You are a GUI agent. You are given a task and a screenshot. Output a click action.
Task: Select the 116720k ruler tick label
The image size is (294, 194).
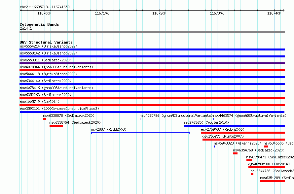159,13
